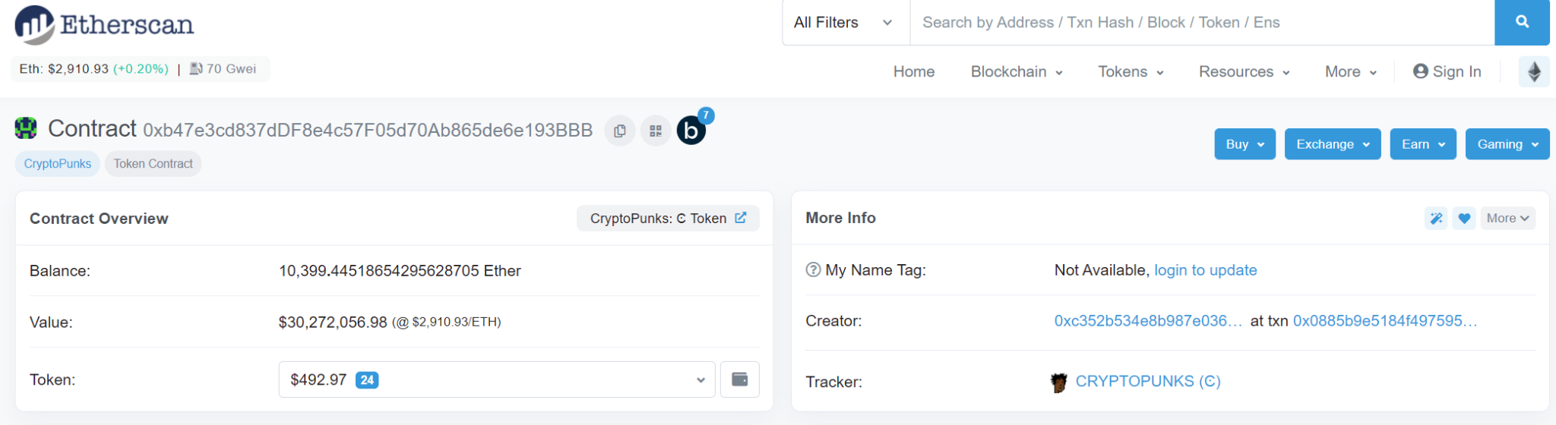Click the search by address input field
The image size is (1556, 425).
click(x=1202, y=23)
